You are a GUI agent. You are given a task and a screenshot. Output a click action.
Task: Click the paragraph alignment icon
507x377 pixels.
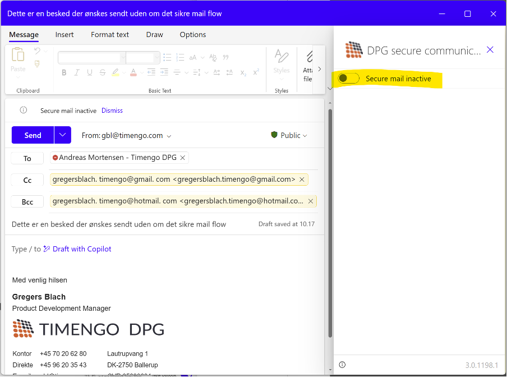click(x=177, y=72)
